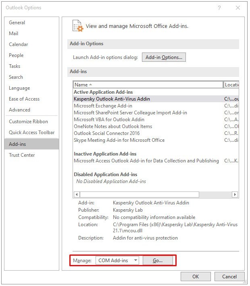Select Microsoft Access Outlook Add-in row
The image size is (250, 286).
[156, 161]
